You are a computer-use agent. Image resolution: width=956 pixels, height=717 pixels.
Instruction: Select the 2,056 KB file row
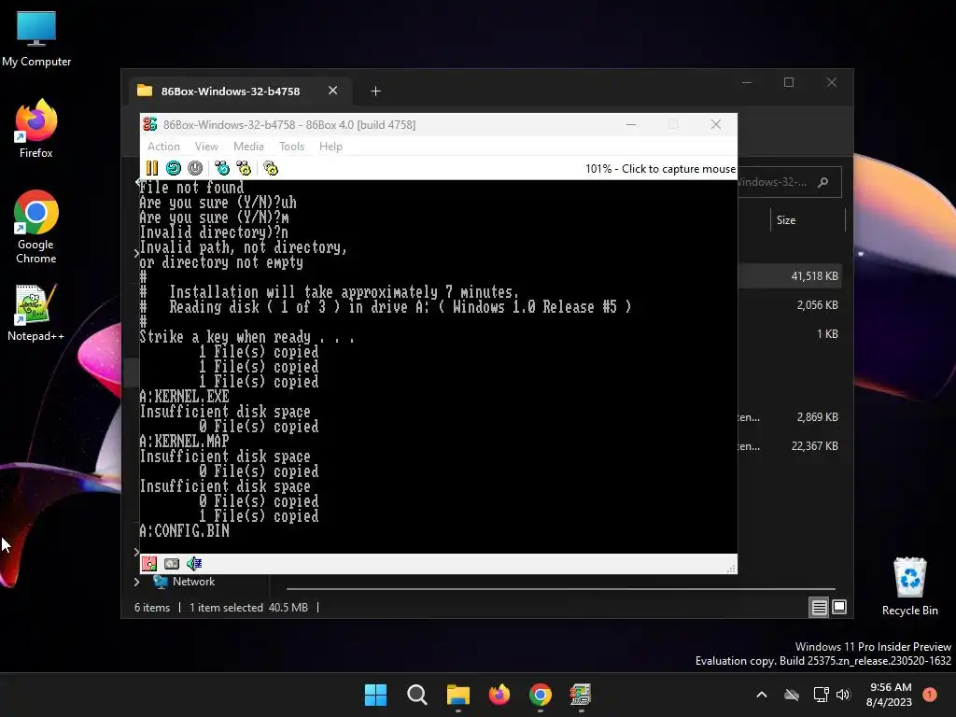click(x=790, y=305)
